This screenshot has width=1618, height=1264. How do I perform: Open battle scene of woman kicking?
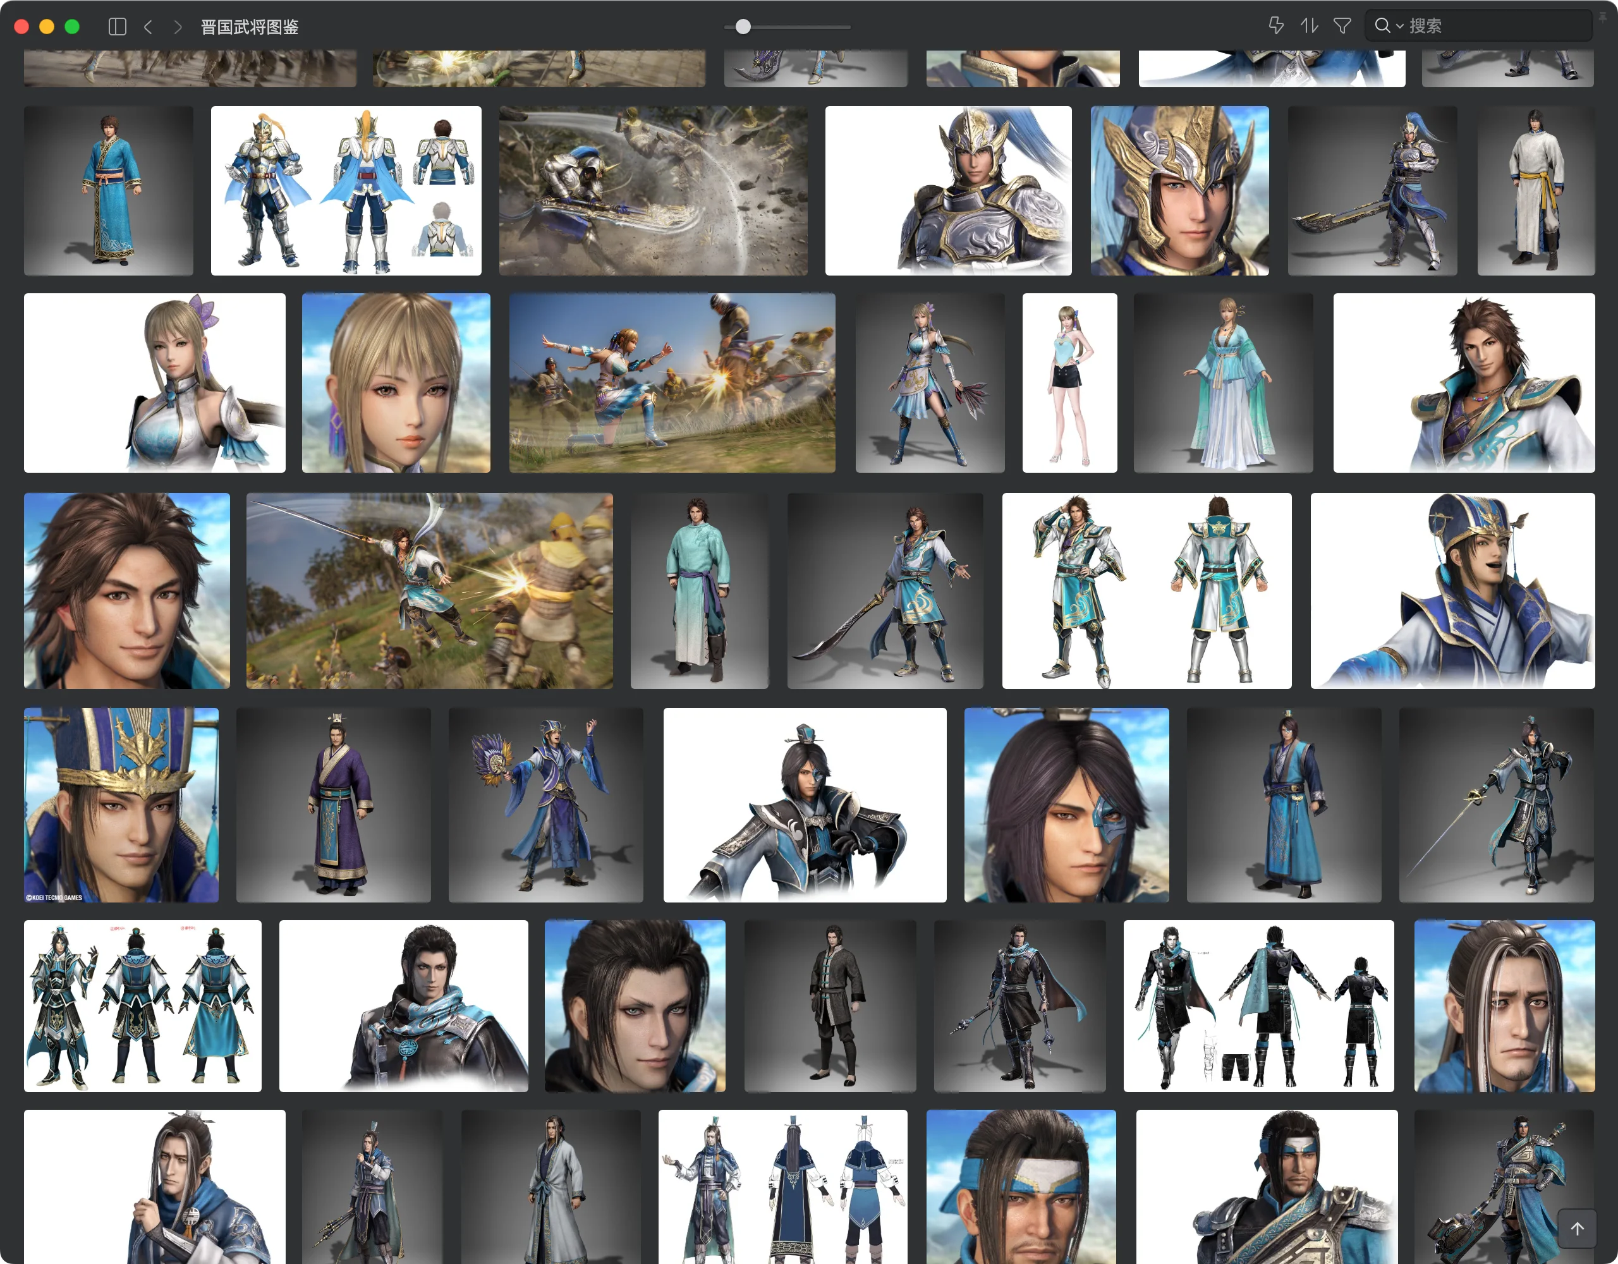pyautogui.click(x=672, y=383)
